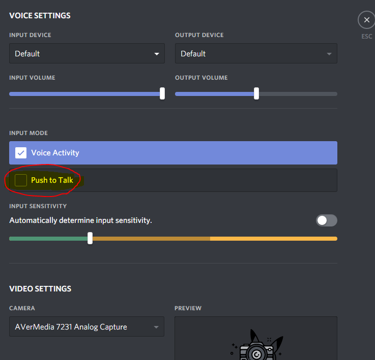Click the Input Sensitivity slider handle
Viewport: 375px width, 360px height.
(x=90, y=238)
